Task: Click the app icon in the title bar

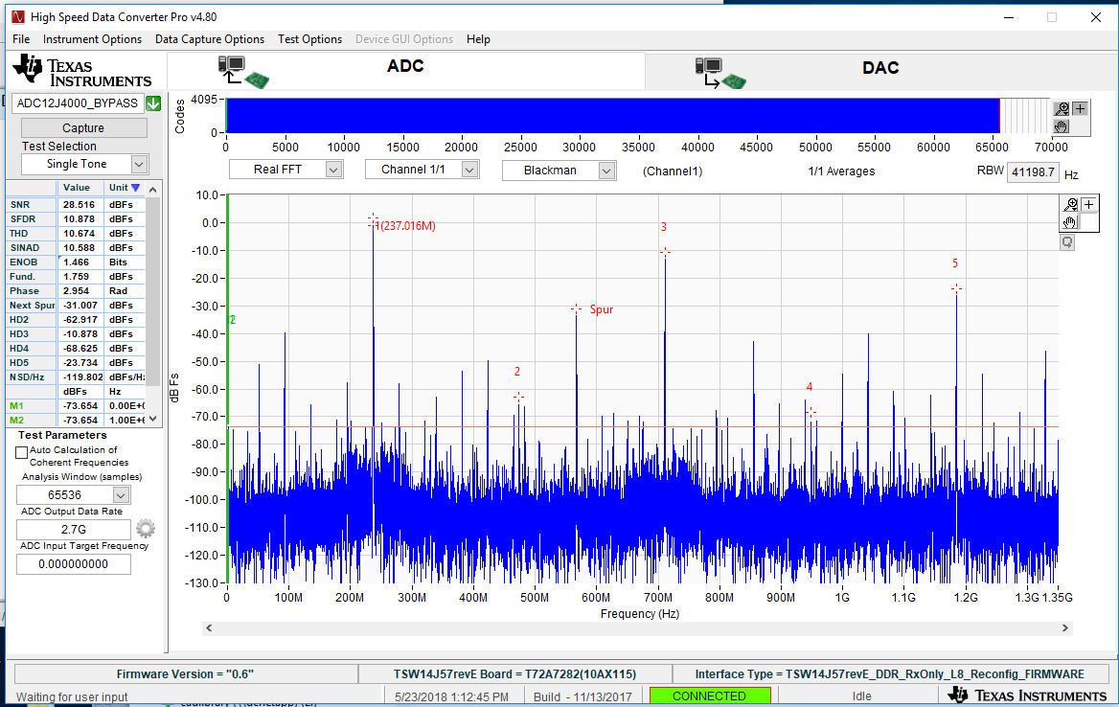Action: click(18, 16)
